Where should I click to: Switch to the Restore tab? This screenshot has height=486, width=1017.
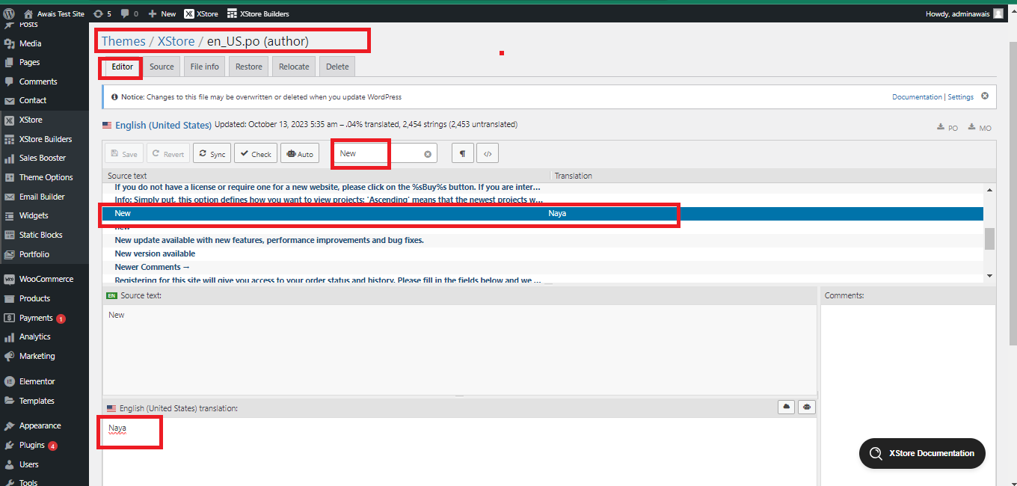pos(249,67)
